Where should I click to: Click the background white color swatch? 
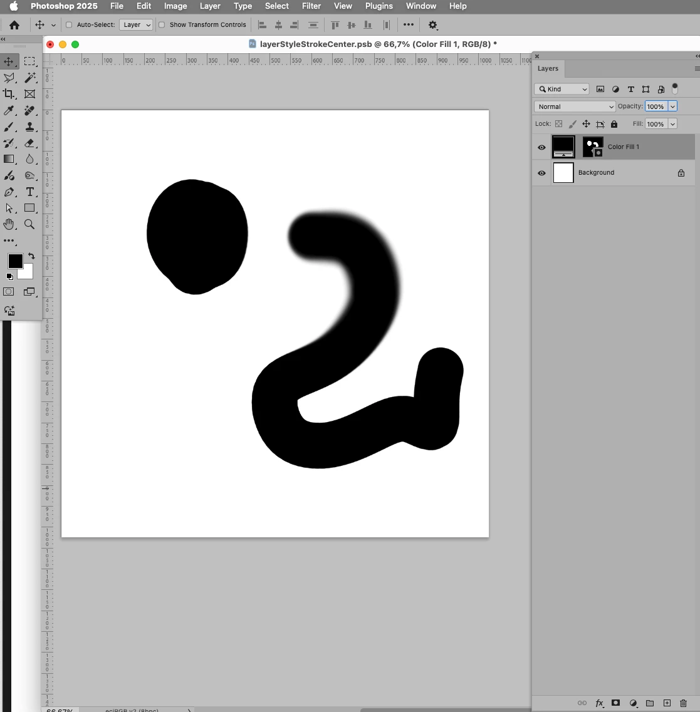[x=28, y=274]
